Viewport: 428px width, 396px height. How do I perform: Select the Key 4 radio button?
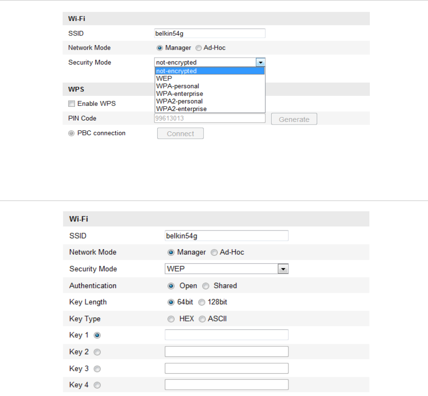[97, 385]
